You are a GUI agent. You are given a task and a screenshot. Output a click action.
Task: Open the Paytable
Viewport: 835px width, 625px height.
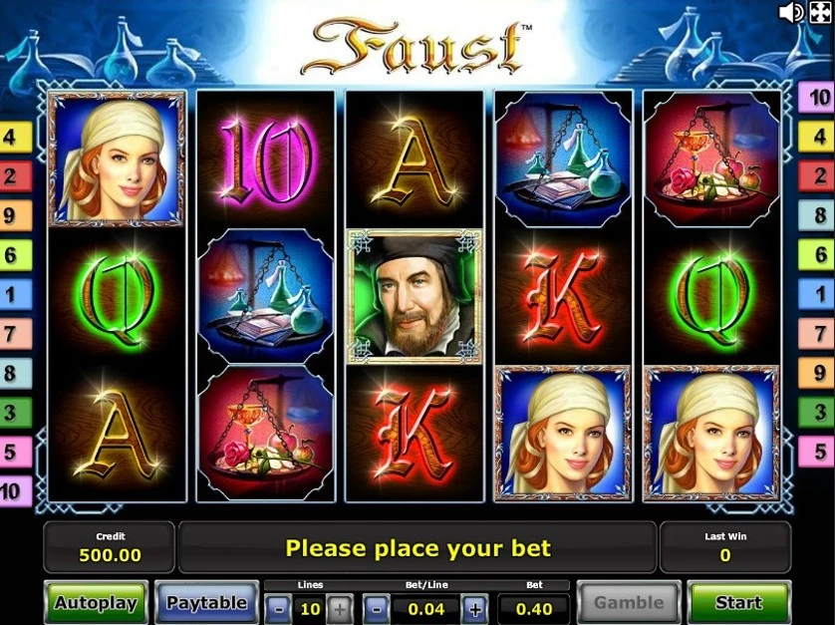206,603
